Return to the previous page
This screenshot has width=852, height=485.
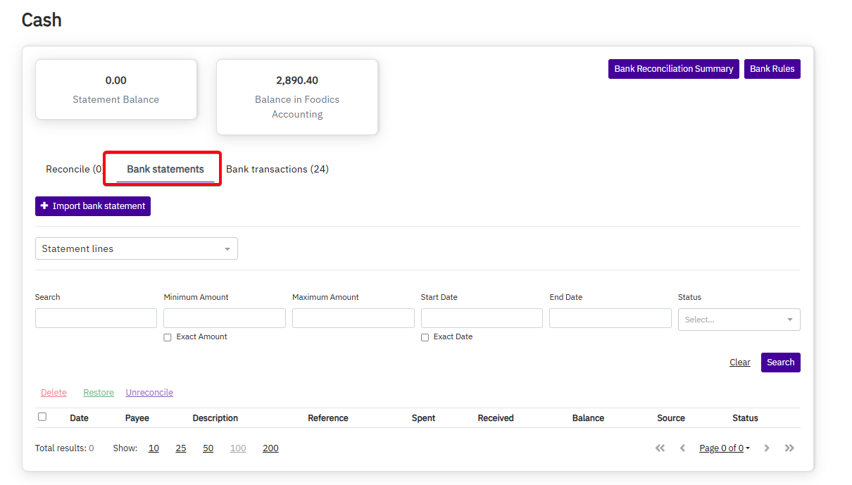tap(682, 448)
